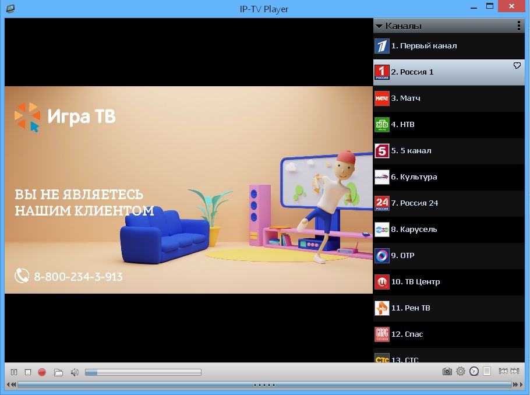
Task: Open the three-dot channels menu
Action: 518,26
